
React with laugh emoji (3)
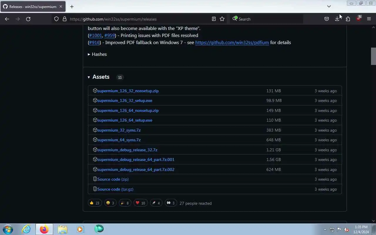(x=110, y=203)
